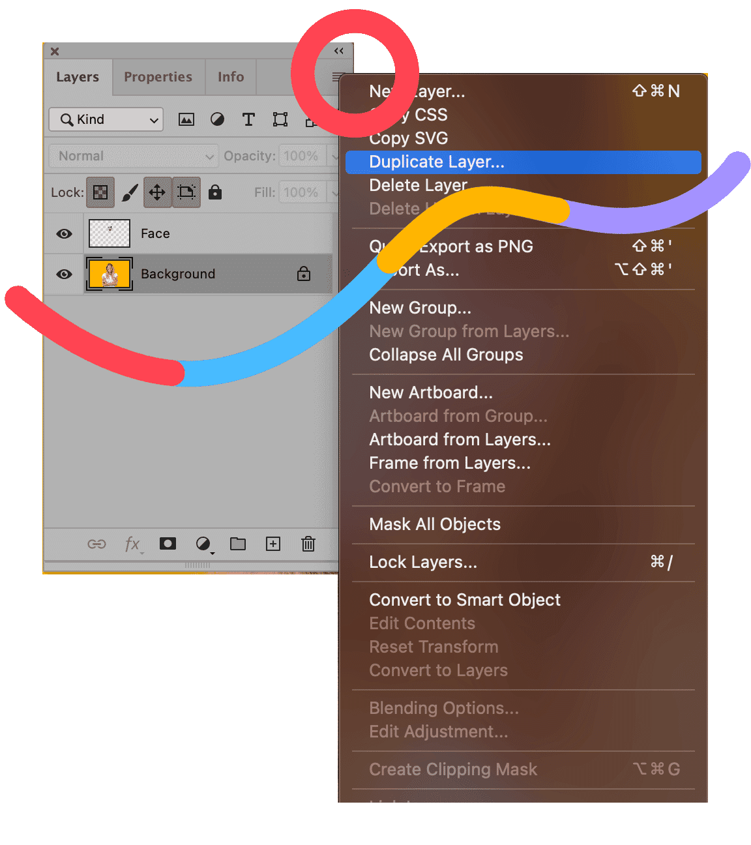This screenshot has width=751, height=845.
Task: Open the Kind filter dropdown
Action: (106, 119)
